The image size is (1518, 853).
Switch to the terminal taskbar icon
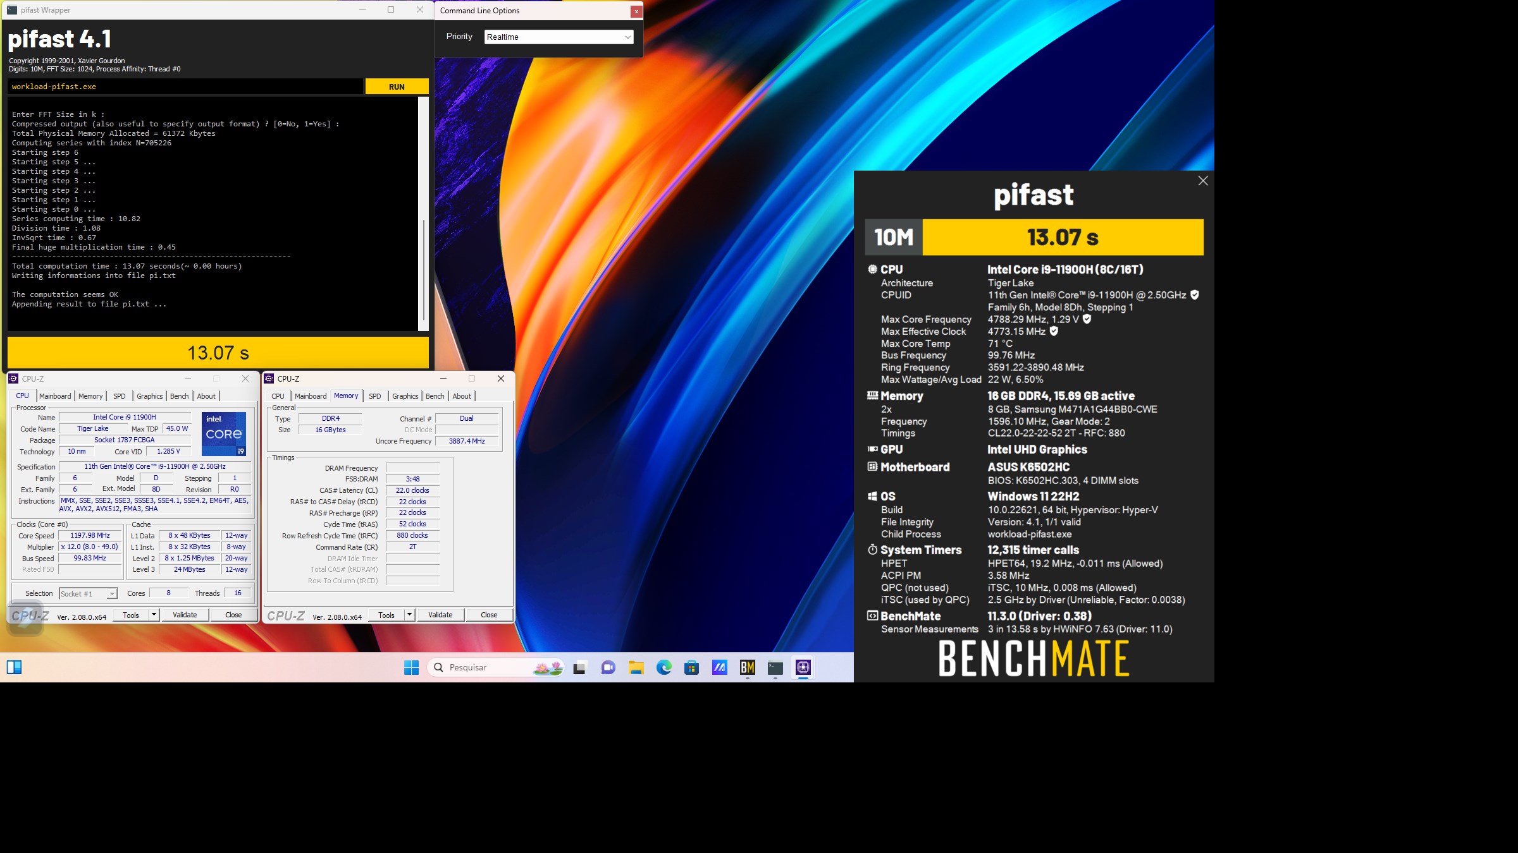[775, 667]
